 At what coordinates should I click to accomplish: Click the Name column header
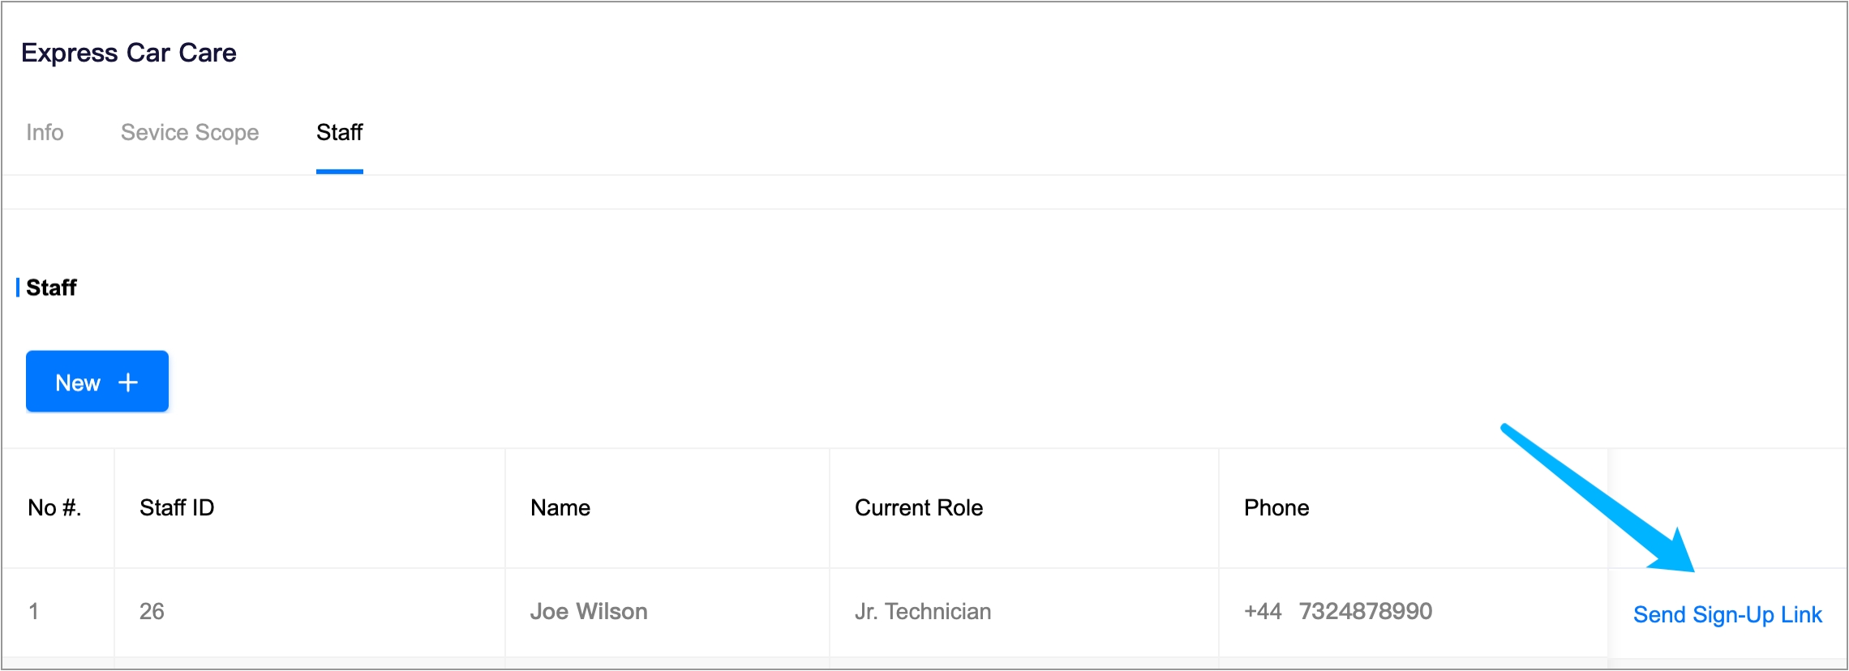560,508
